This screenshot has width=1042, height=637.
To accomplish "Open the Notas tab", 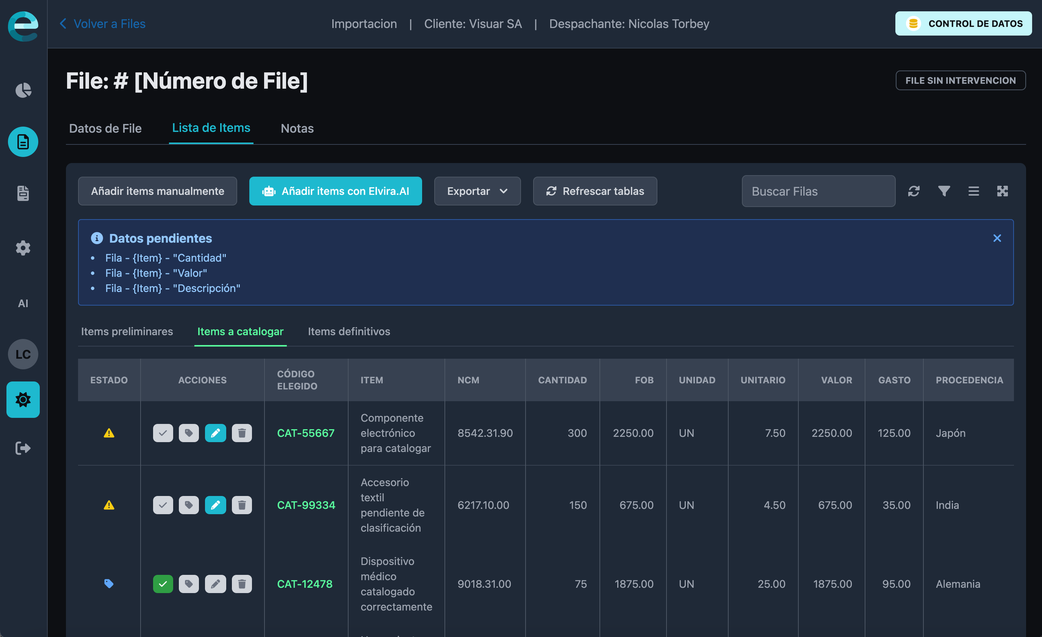I will [297, 128].
